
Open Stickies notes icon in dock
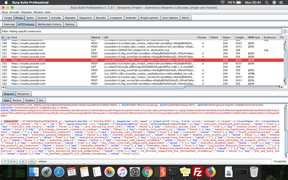[185, 172]
